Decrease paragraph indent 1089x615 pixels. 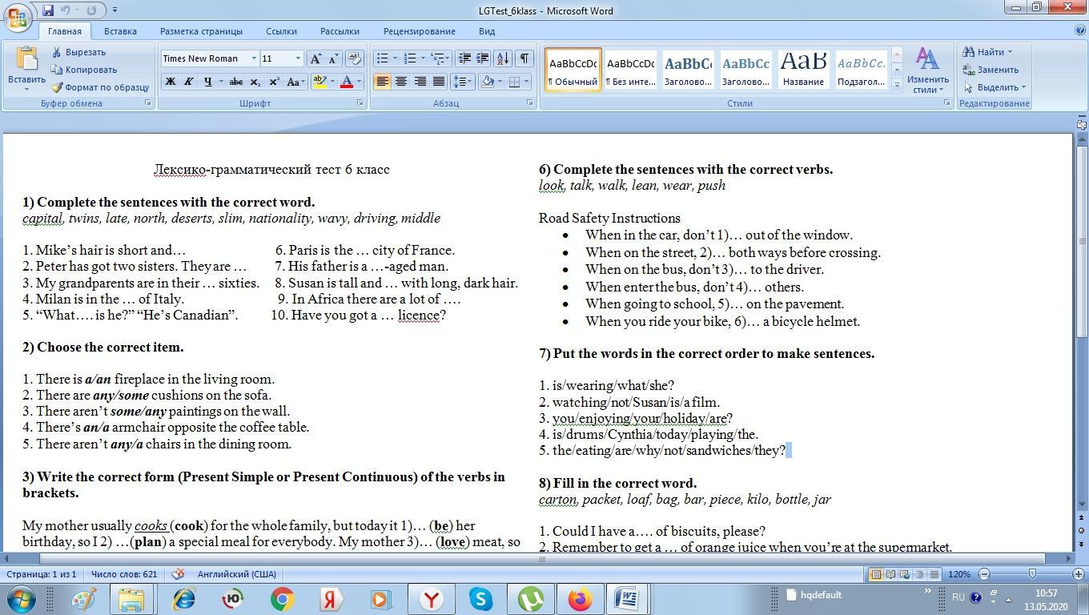(464, 58)
